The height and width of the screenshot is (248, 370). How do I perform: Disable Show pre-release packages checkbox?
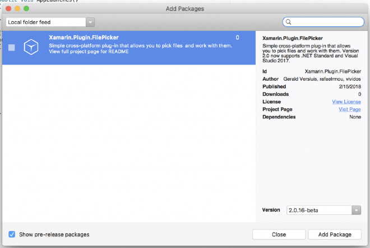12,235
